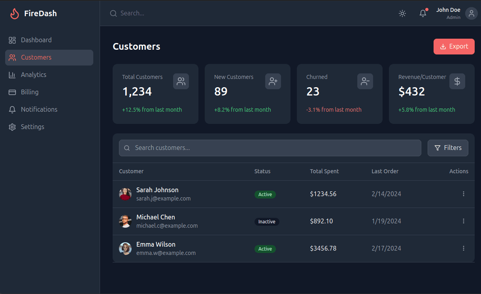Open actions menu for Michael Chen

coord(464,221)
